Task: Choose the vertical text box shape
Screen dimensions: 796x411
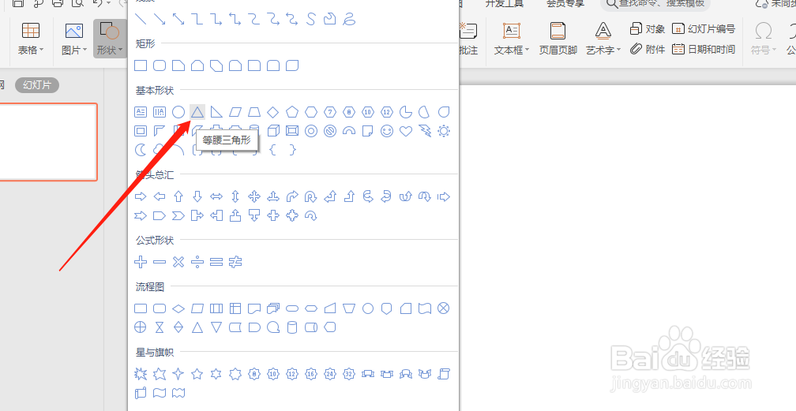Action: tap(160, 112)
